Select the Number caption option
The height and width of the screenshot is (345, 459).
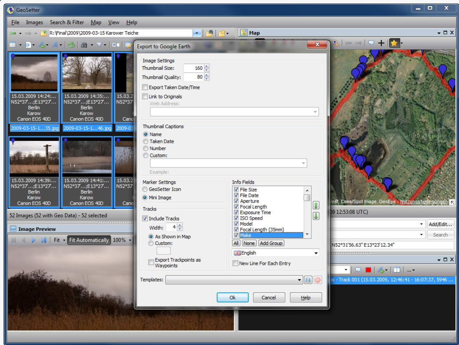[x=146, y=148]
